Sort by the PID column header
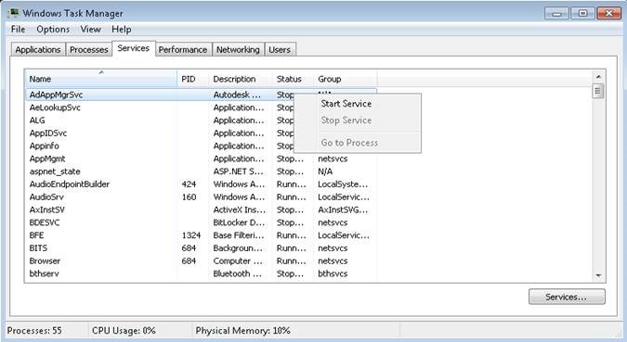 point(192,79)
